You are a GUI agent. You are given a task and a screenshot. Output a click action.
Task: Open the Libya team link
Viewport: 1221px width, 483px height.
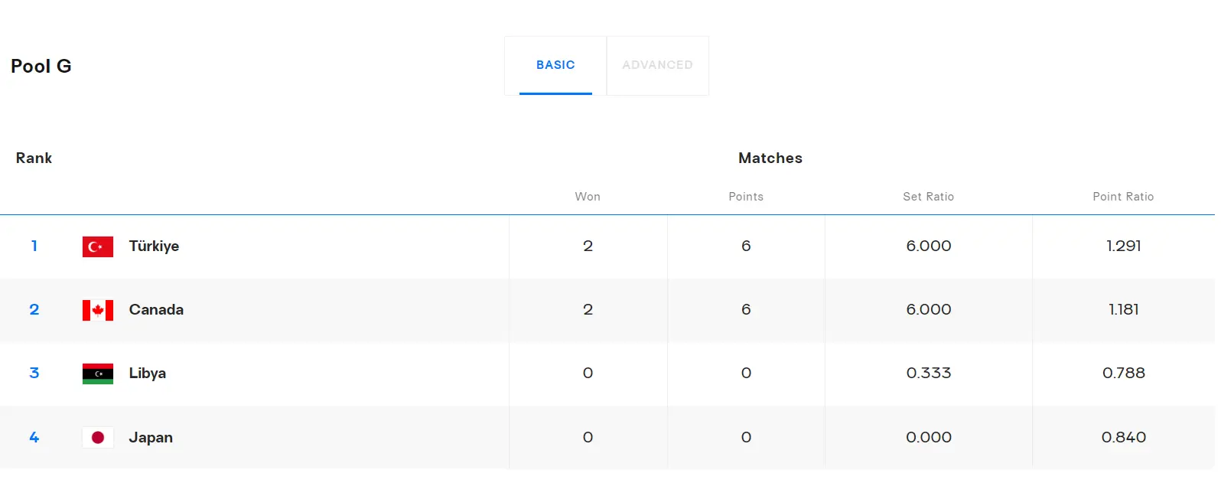tap(148, 374)
